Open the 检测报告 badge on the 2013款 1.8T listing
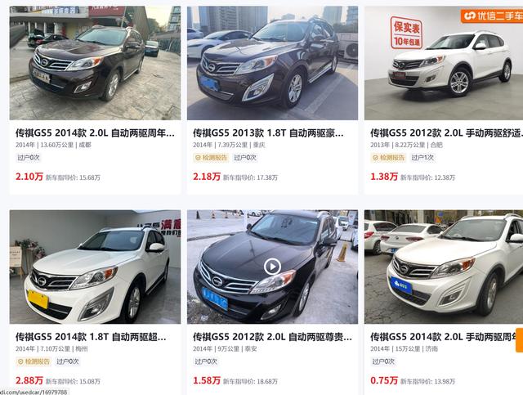The height and width of the screenshot is (395, 523). pyautogui.click(x=211, y=158)
